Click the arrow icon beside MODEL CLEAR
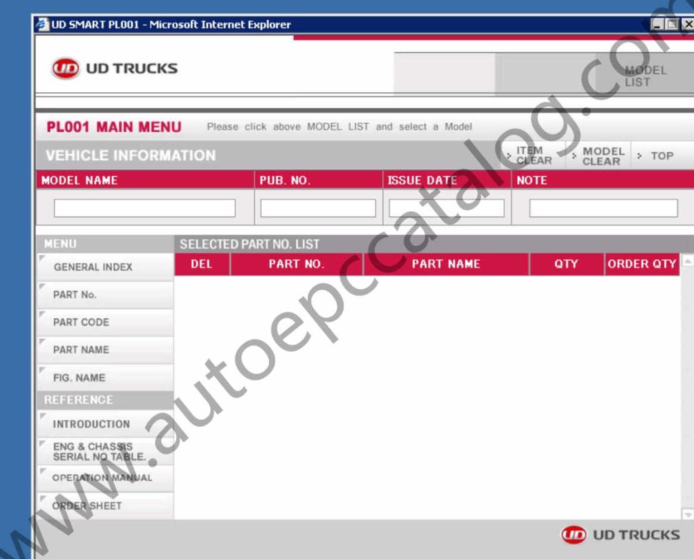This screenshot has height=559, width=694. pyautogui.click(x=573, y=155)
